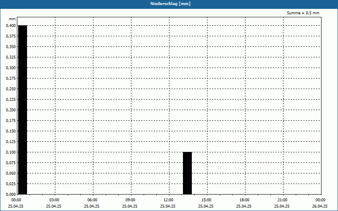The image size is (338, 211).
Task: Select the 0,1 mm bar near 13:30
Action: 187,173
